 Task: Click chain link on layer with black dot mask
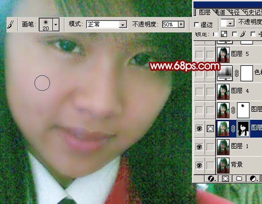tap(233, 110)
